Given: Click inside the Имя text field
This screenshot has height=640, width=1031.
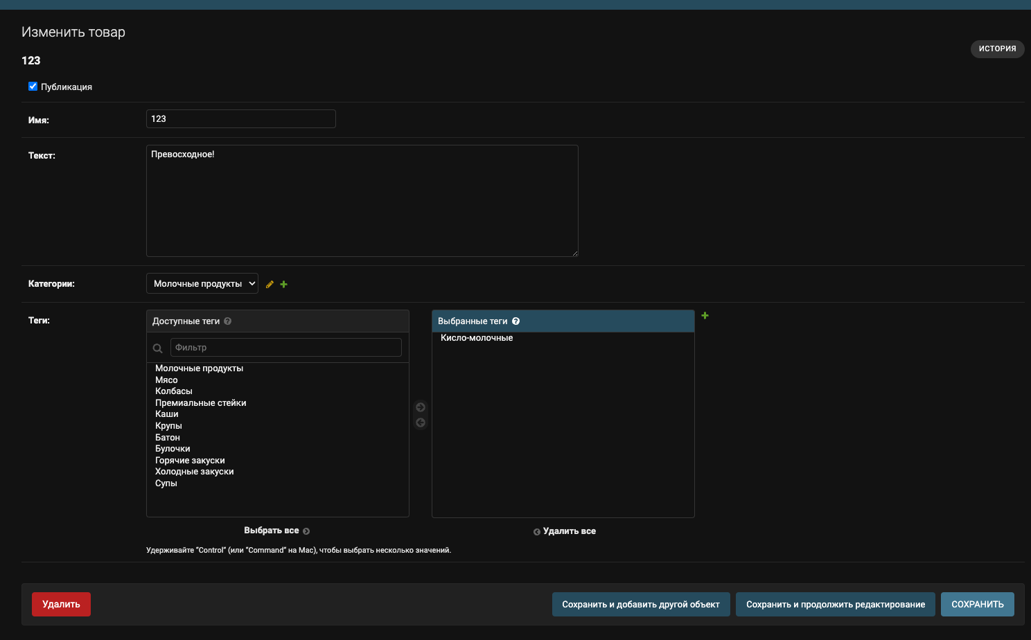Looking at the screenshot, I should [240, 118].
